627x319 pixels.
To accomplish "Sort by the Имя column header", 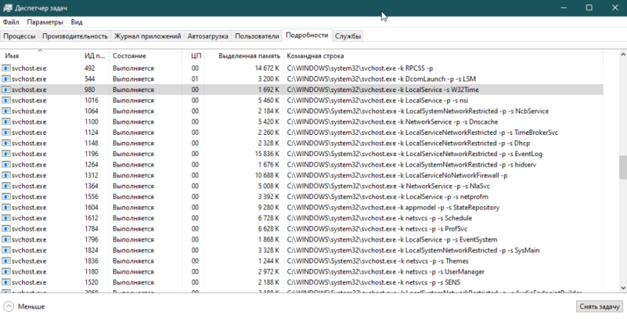I will (41, 56).
